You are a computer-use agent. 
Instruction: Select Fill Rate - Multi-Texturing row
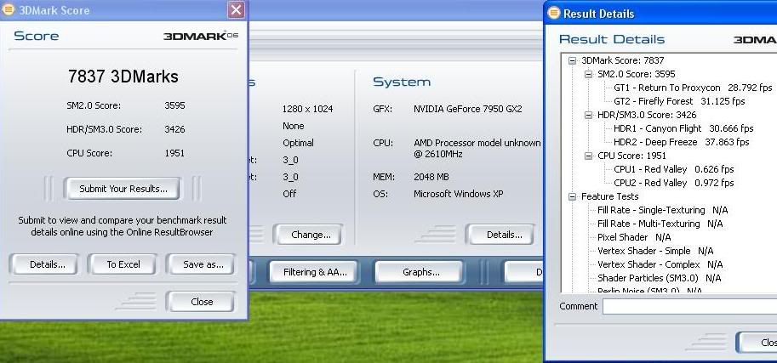pos(660,224)
